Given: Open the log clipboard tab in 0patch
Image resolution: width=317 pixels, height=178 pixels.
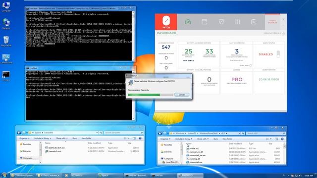Looking at the screenshot, I should [x=254, y=22].
